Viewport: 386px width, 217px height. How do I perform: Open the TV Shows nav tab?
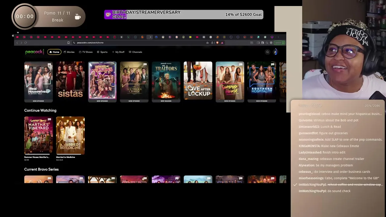(86, 52)
